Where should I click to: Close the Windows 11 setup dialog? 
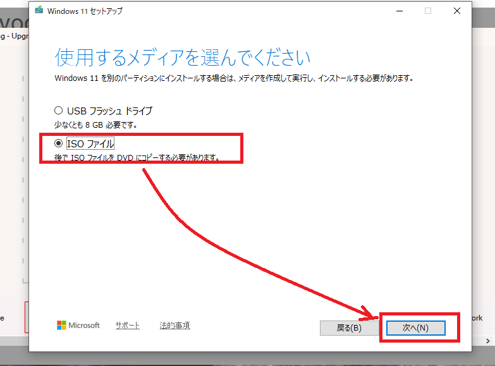457,11
